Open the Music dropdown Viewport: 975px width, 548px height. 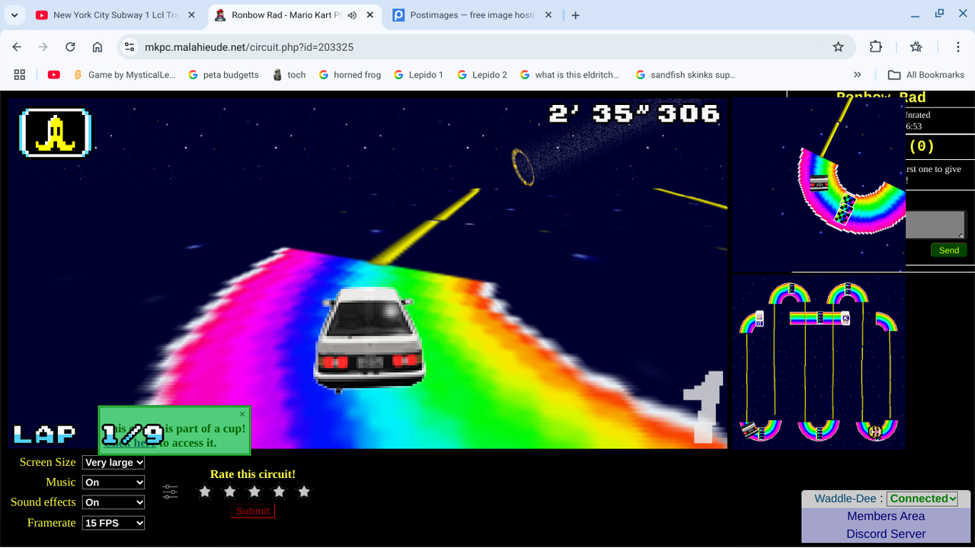pos(113,482)
